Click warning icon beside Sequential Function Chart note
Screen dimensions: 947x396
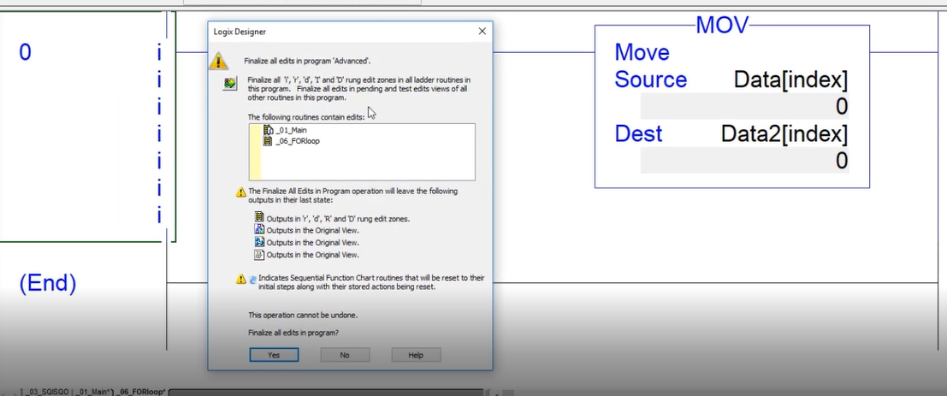pyautogui.click(x=241, y=280)
